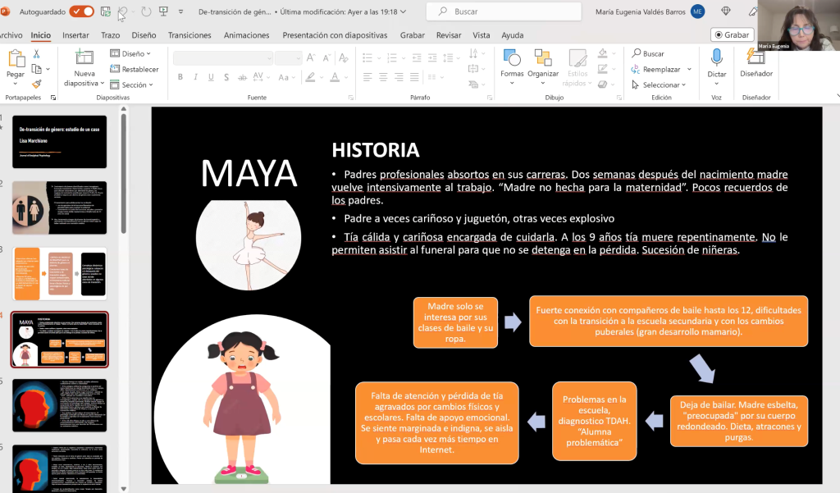
Task: Click the Save icon in title bar
Action: [105, 11]
